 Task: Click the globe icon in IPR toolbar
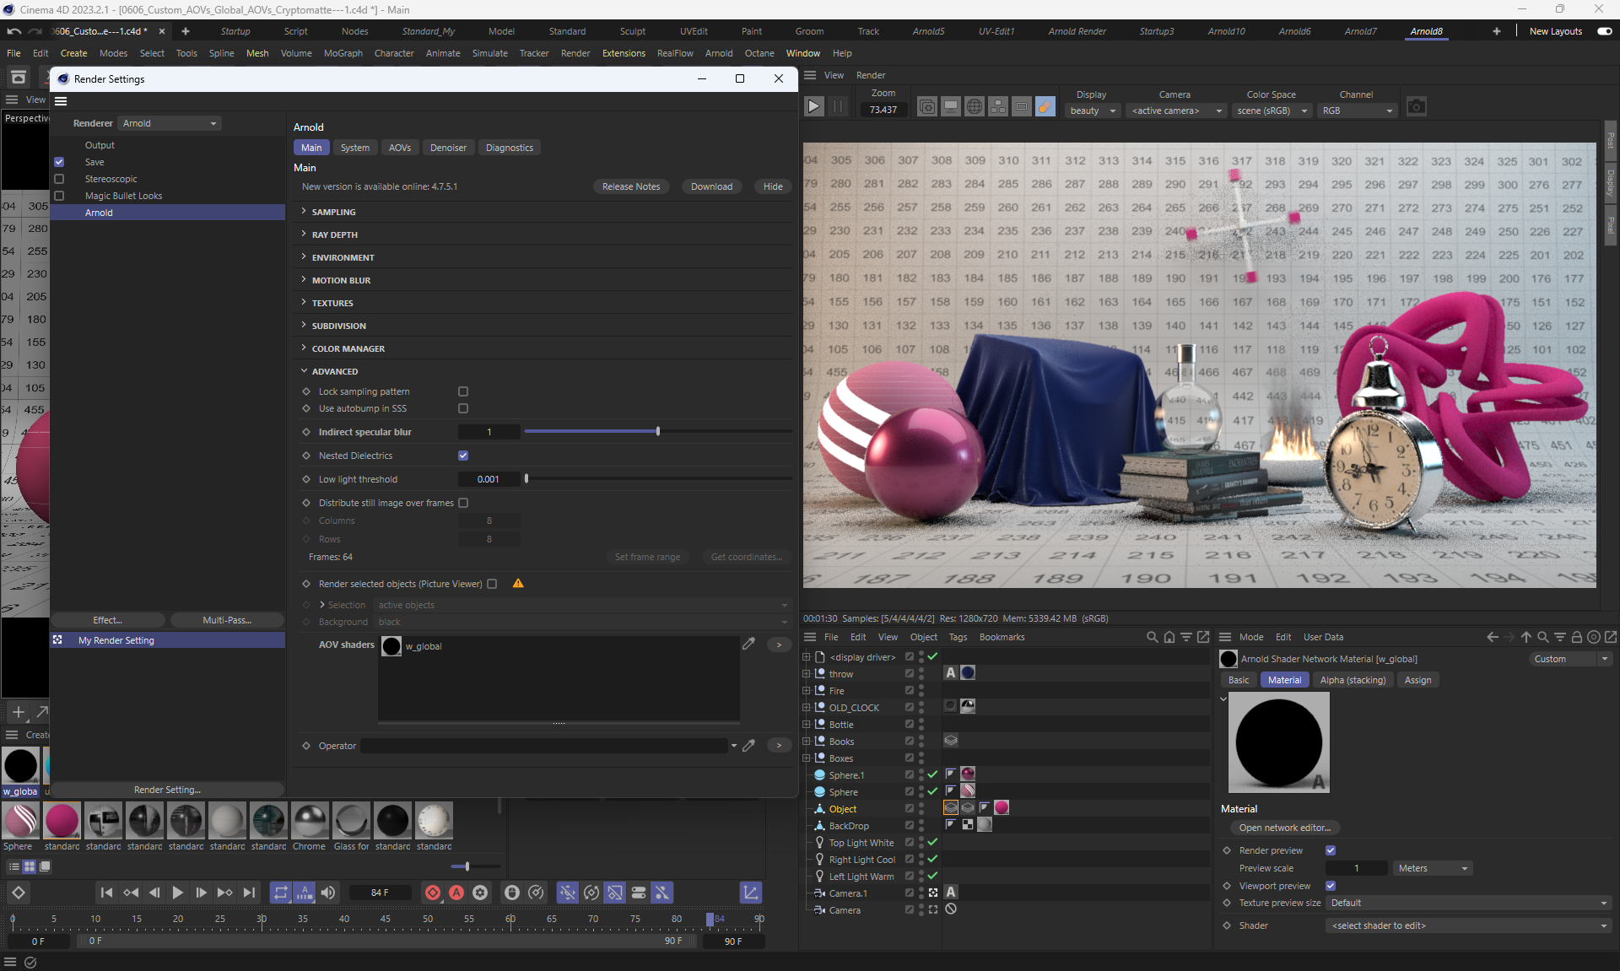974,107
